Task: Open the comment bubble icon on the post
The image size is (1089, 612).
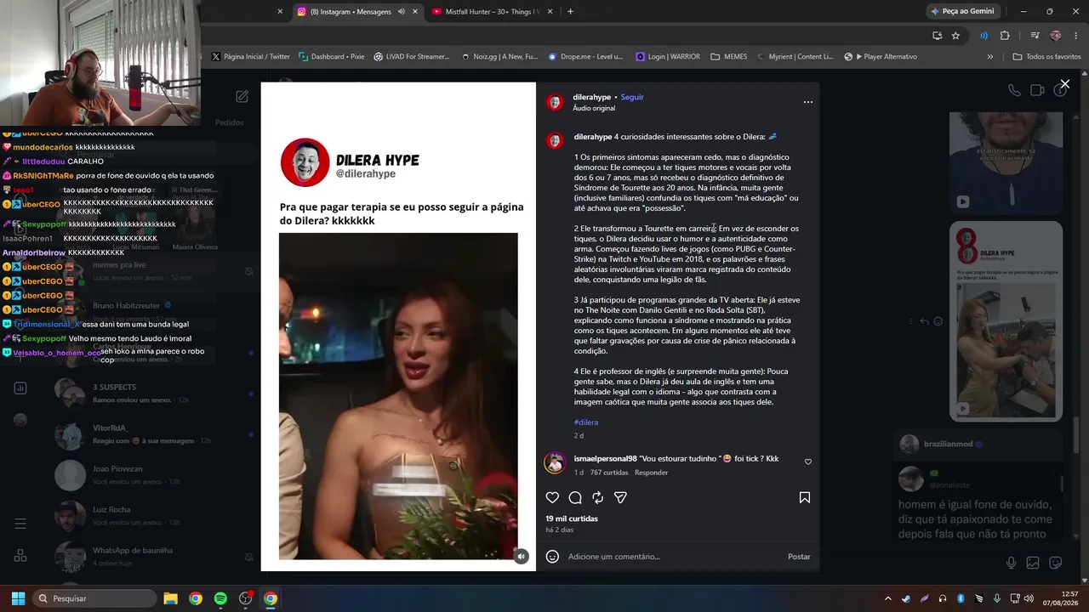Action: pyautogui.click(x=575, y=497)
